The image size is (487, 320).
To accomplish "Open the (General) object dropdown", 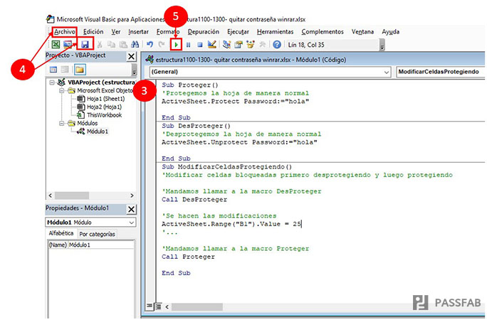I will coord(386,72).
